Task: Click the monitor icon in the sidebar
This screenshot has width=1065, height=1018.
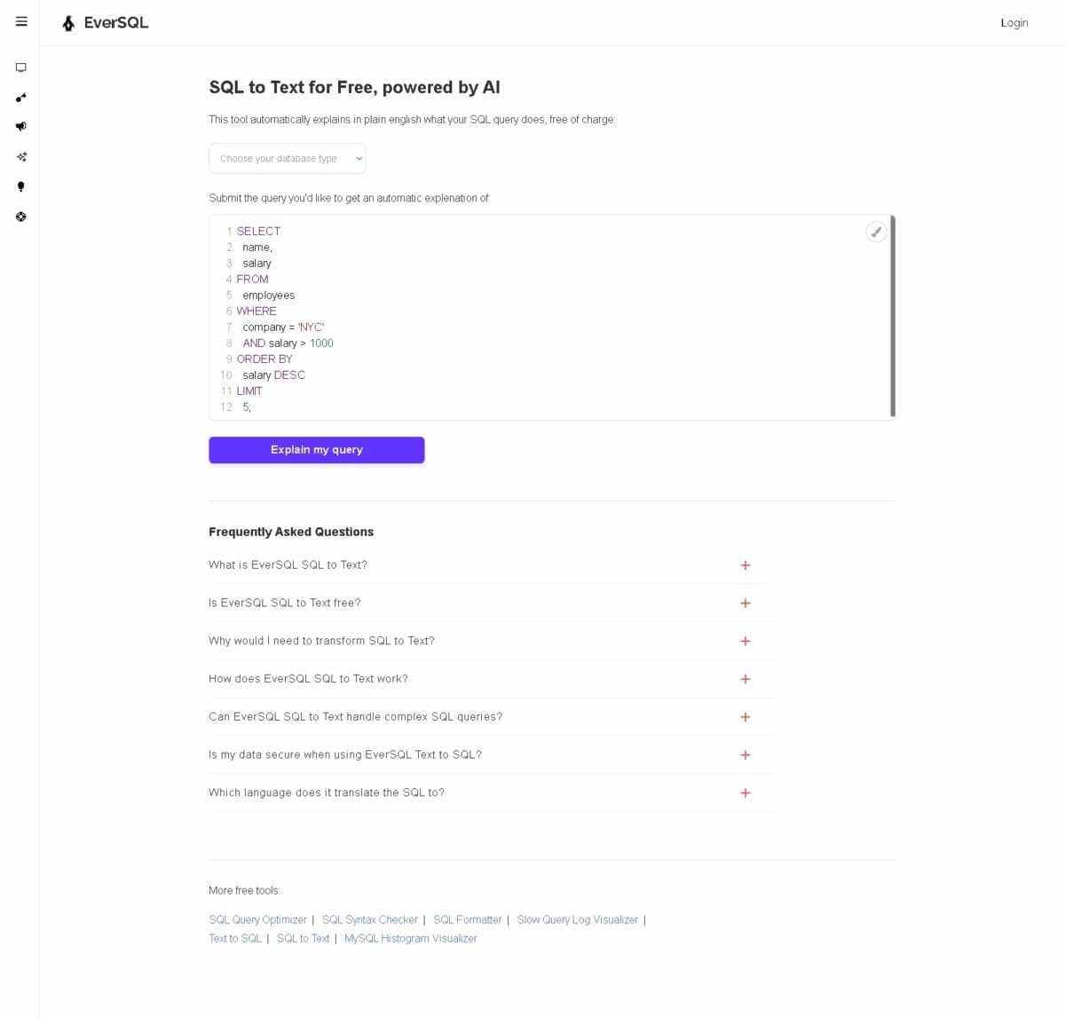Action: [x=21, y=67]
